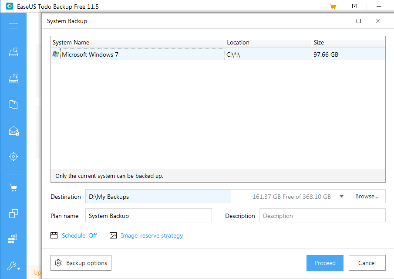
Task: Select the Disk/Partition Backup sidebar icon
Action: (x=13, y=53)
